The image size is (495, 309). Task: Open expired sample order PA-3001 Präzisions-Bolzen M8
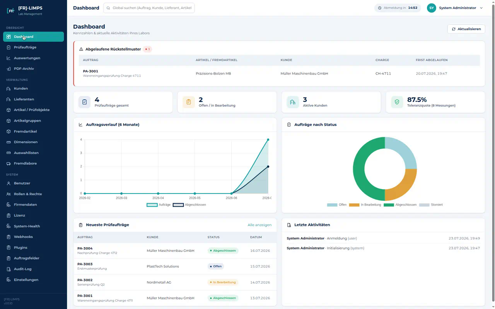pos(279,73)
